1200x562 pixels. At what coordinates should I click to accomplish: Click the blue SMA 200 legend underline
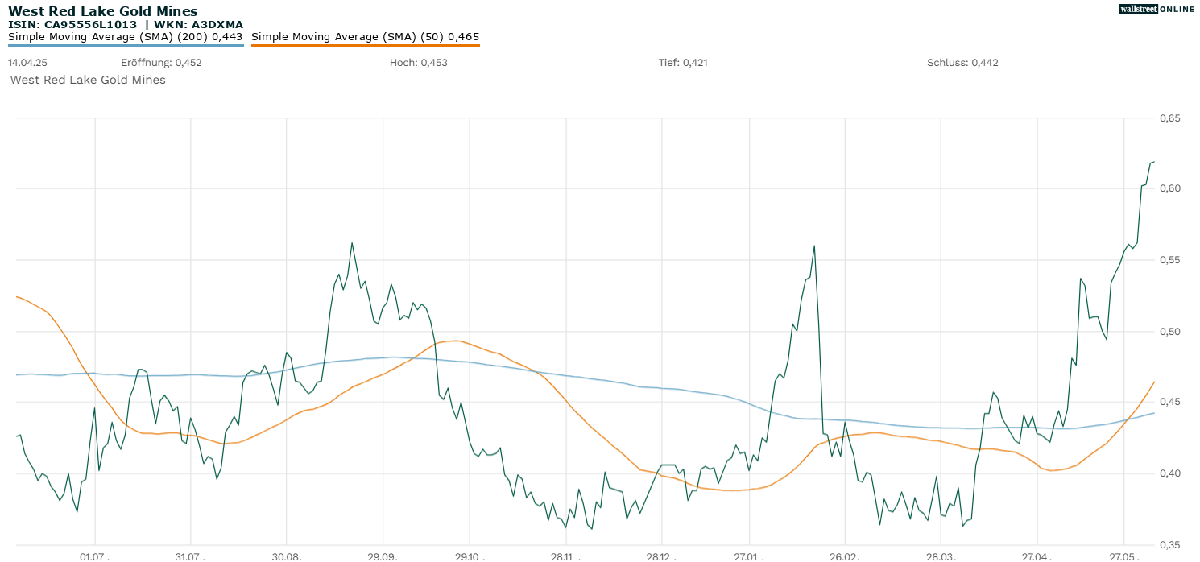[125, 45]
